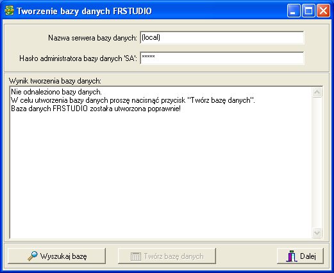Click the Wyszukaj bazę button
The width and height of the screenshot is (334, 273).
point(56,256)
